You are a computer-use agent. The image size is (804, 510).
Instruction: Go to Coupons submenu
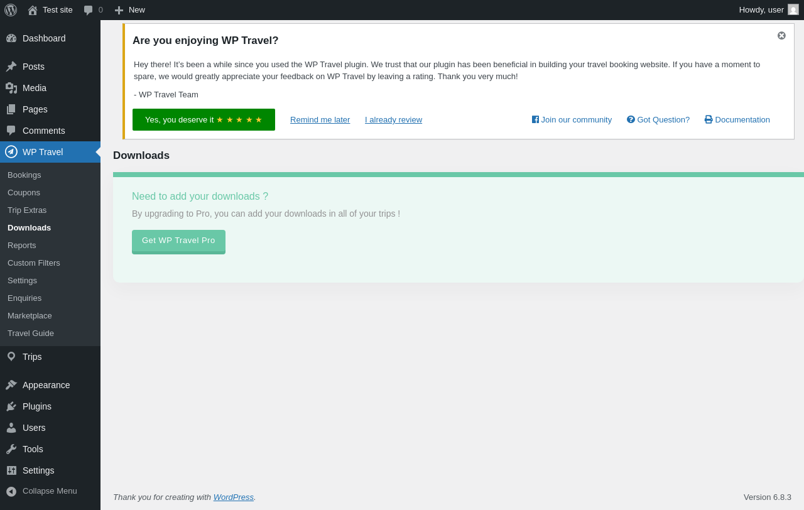coord(50,193)
